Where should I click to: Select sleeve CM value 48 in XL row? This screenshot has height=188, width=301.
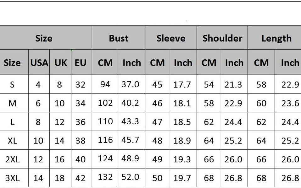[x=157, y=140]
